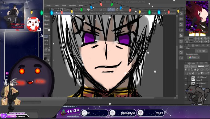The image size is (210, 119).
Task: Apply the border effect circle icon
Action: (x=197, y=51)
